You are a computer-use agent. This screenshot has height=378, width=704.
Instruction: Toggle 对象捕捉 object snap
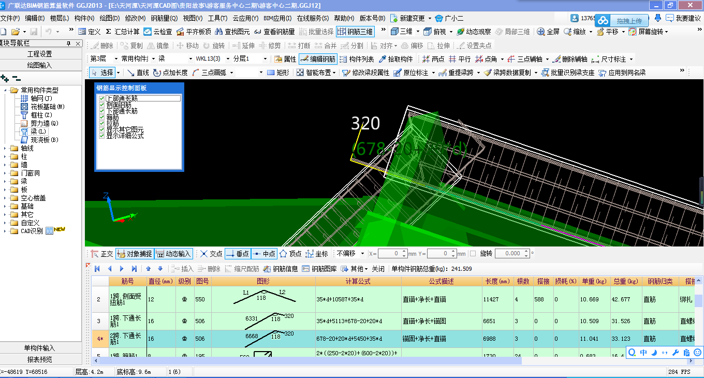pos(135,254)
